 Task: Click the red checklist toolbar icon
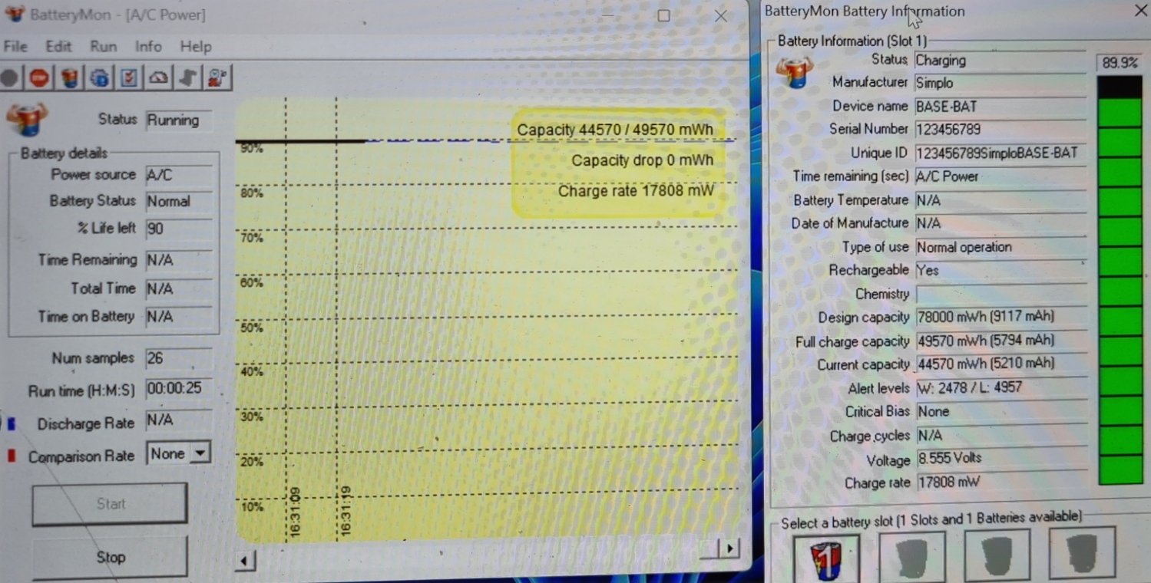[129, 77]
